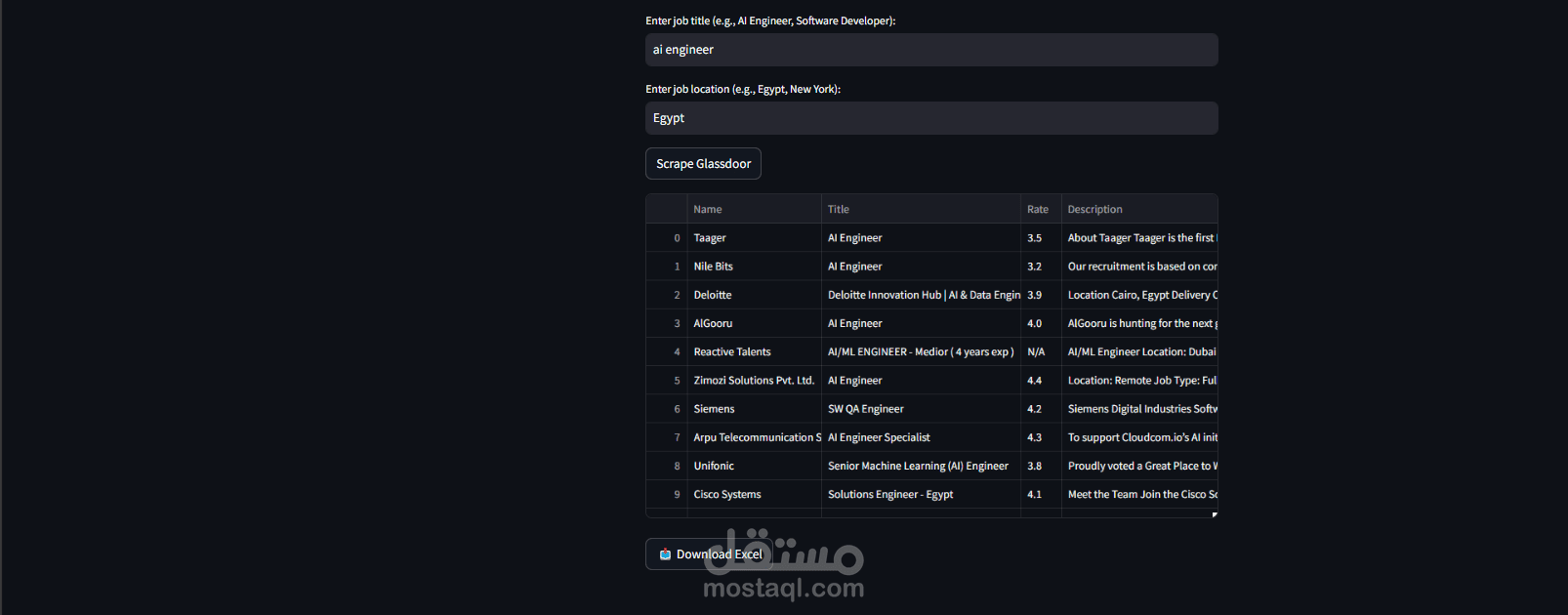Click the AI Engineer title in Taager row

click(x=921, y=238)
